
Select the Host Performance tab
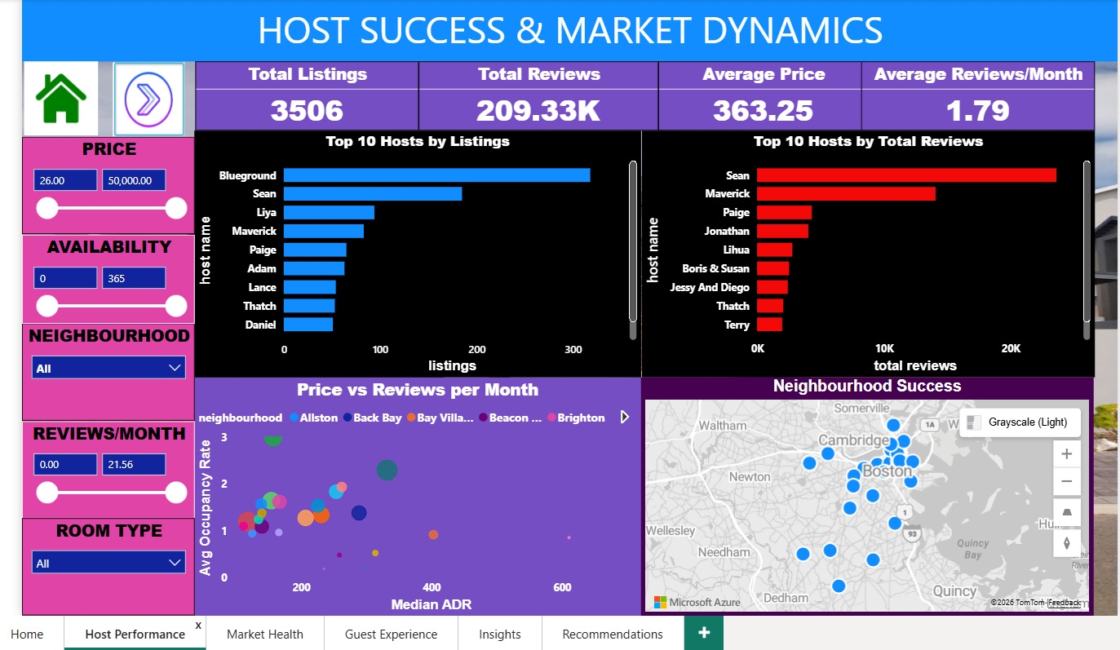135,634
